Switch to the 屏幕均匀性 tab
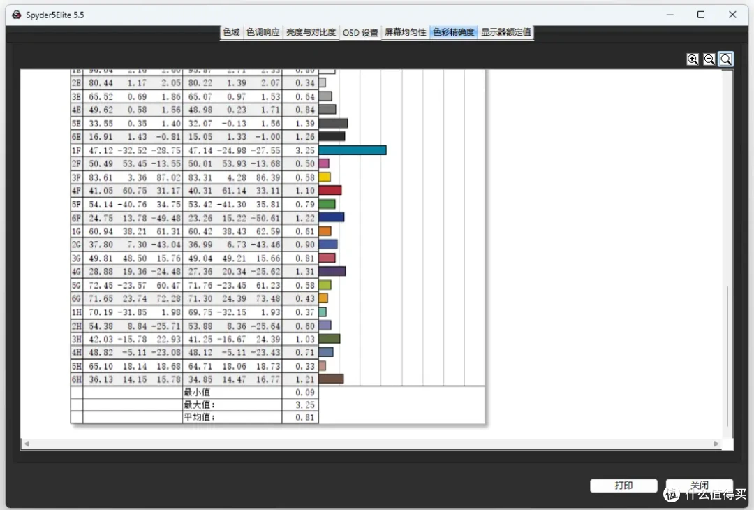This screenshot has height=510, width=754. (x=406, y=32)
